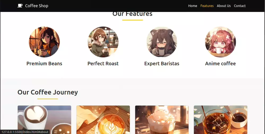Screen dimensions: 265x134
Task: Select the Features nav item
Action: tap(207, 6)
